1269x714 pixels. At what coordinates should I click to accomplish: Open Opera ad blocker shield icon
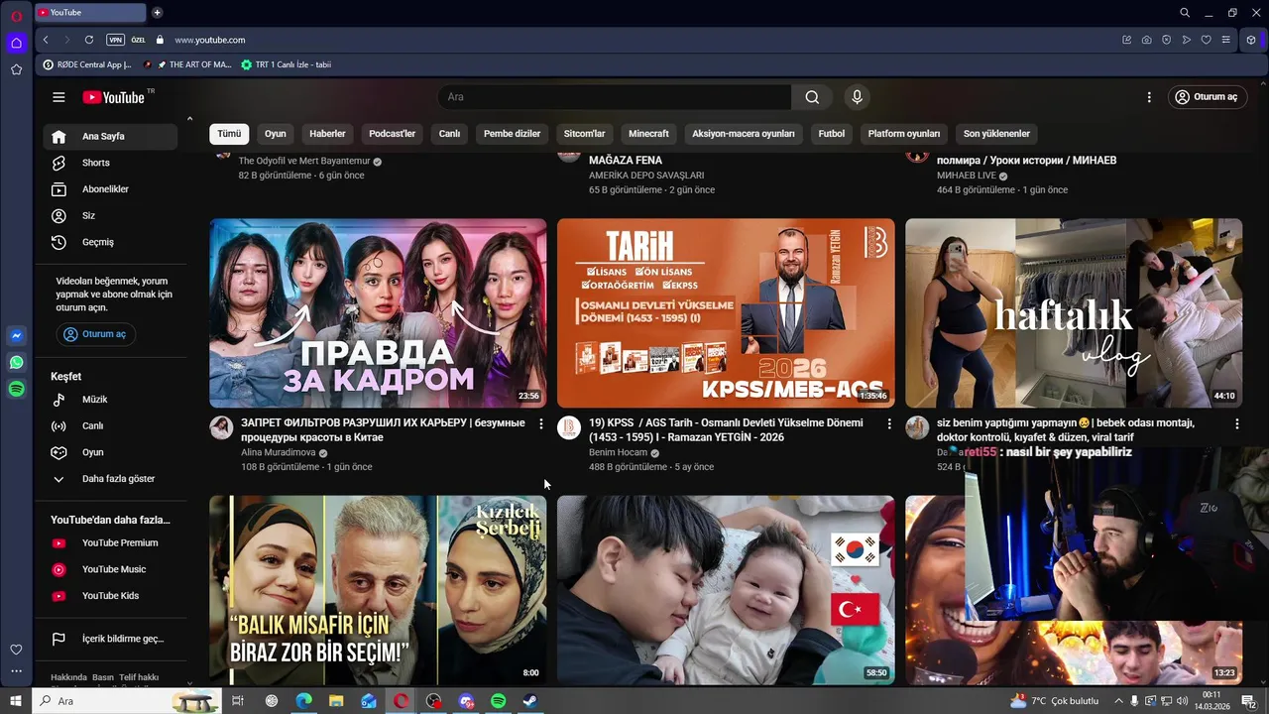click(x=1167, y=40)
